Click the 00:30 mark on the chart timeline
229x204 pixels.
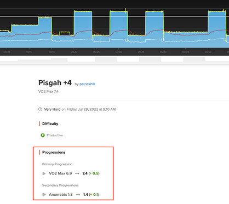(119, 52)
